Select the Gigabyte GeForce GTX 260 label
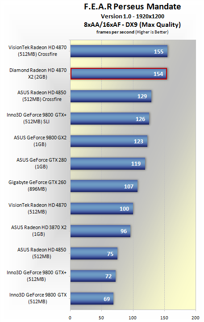This screenshot has height=322, width=204. [x=37, y=186]
